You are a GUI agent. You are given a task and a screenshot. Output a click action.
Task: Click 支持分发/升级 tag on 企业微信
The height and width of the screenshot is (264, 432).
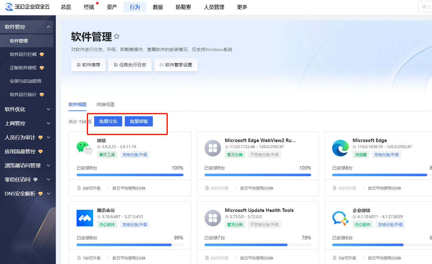[x=390, y=224]
